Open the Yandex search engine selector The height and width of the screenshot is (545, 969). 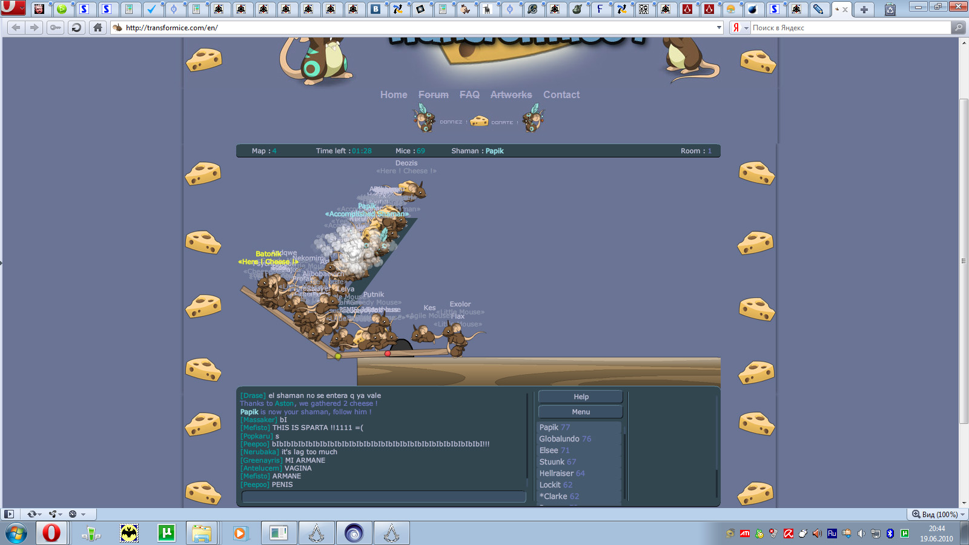[739, 28]
